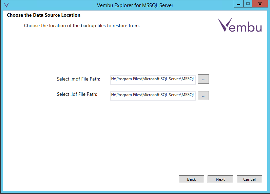Screen dimensions: 270x194
Task: Maximize the Vembu Explorer window
Action: pyautogui.click(x=248, y=4)
